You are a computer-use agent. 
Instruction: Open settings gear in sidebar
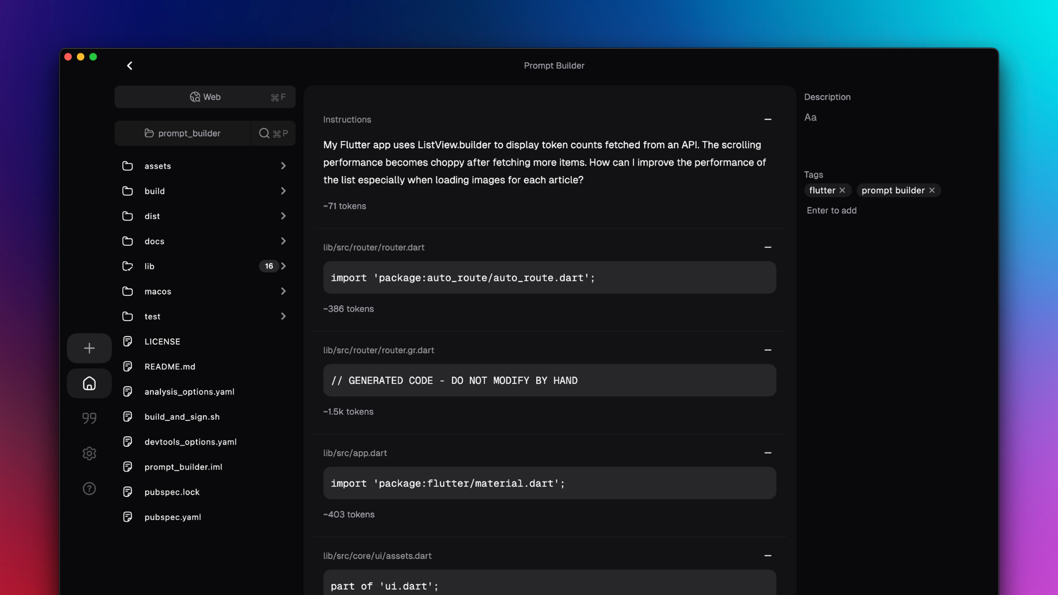pyautogui.click(x=89, y=453)
